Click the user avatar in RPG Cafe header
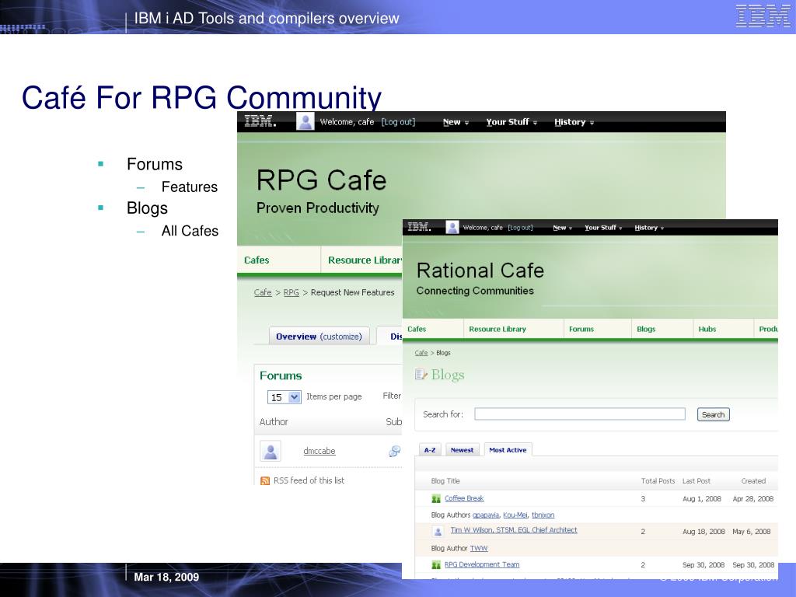The width and height of the screenshot is (796, 597). click(x=305, y=122)
